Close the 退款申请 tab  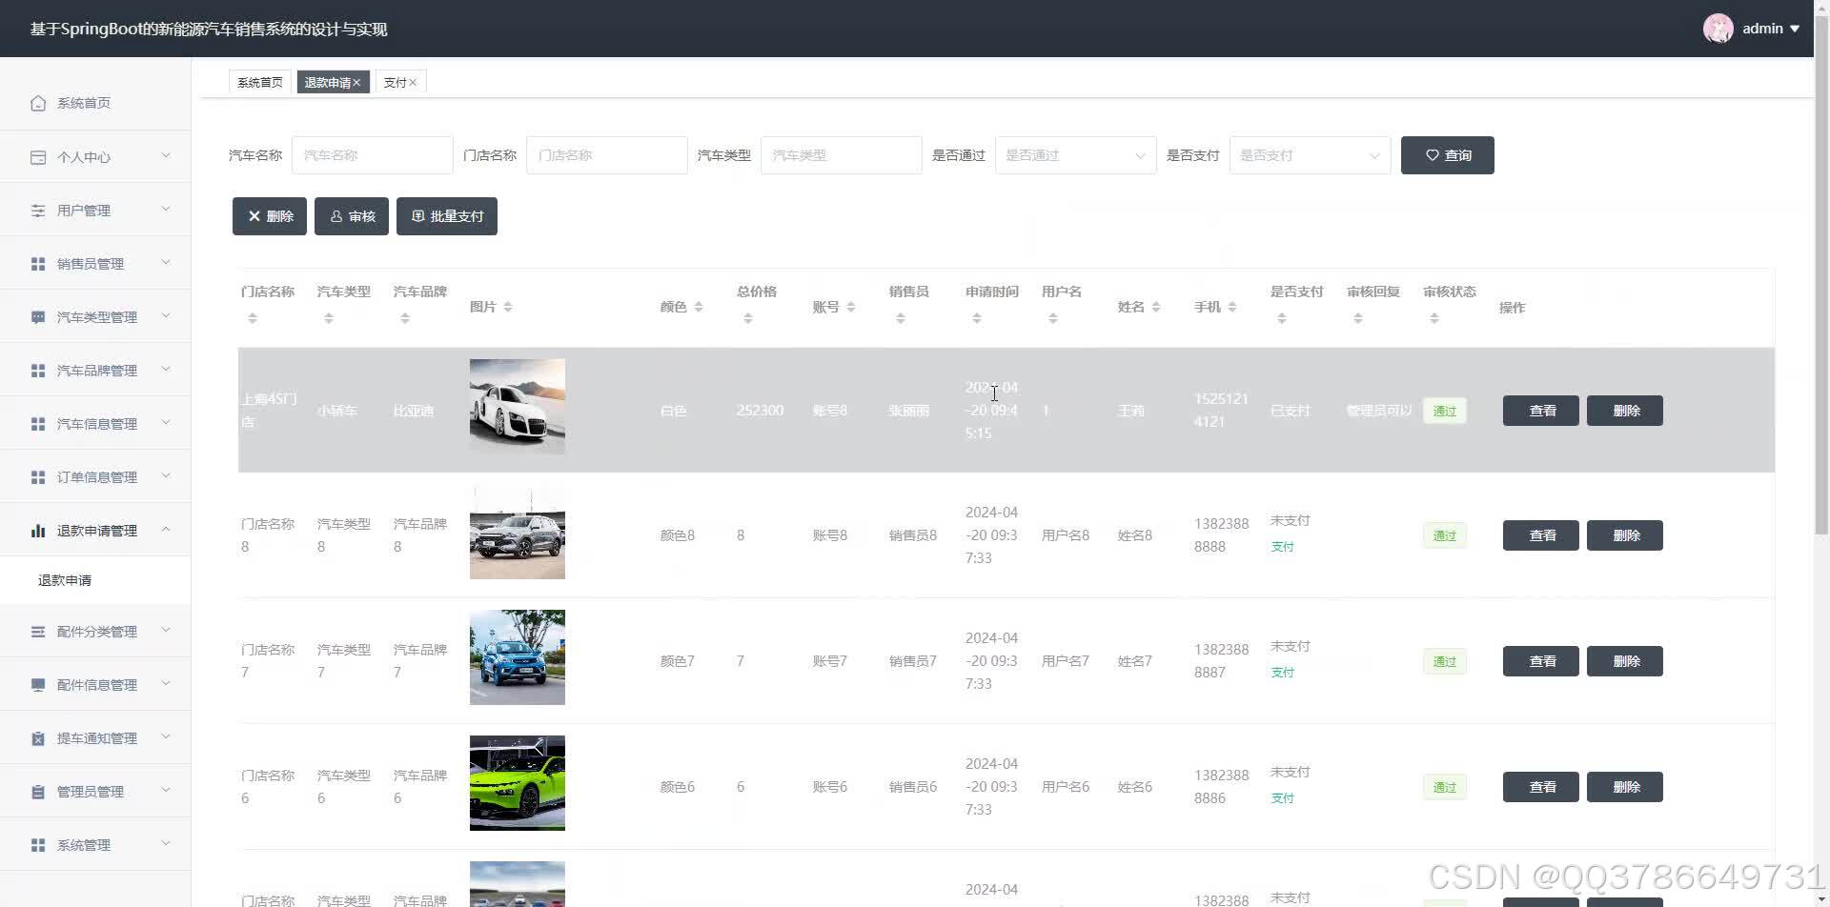coord(356,83)
